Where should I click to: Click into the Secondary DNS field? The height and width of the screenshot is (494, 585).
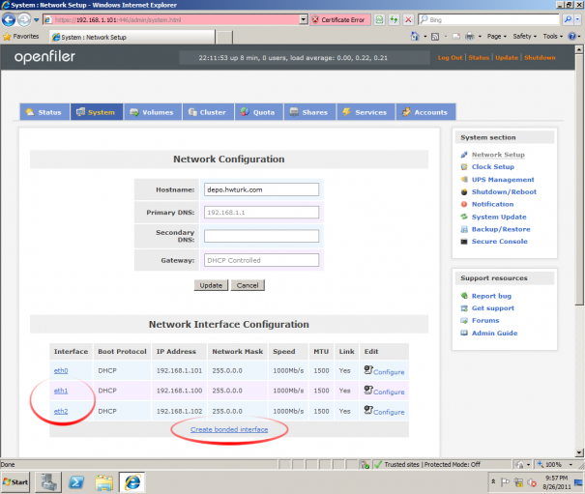coord(261,236)
